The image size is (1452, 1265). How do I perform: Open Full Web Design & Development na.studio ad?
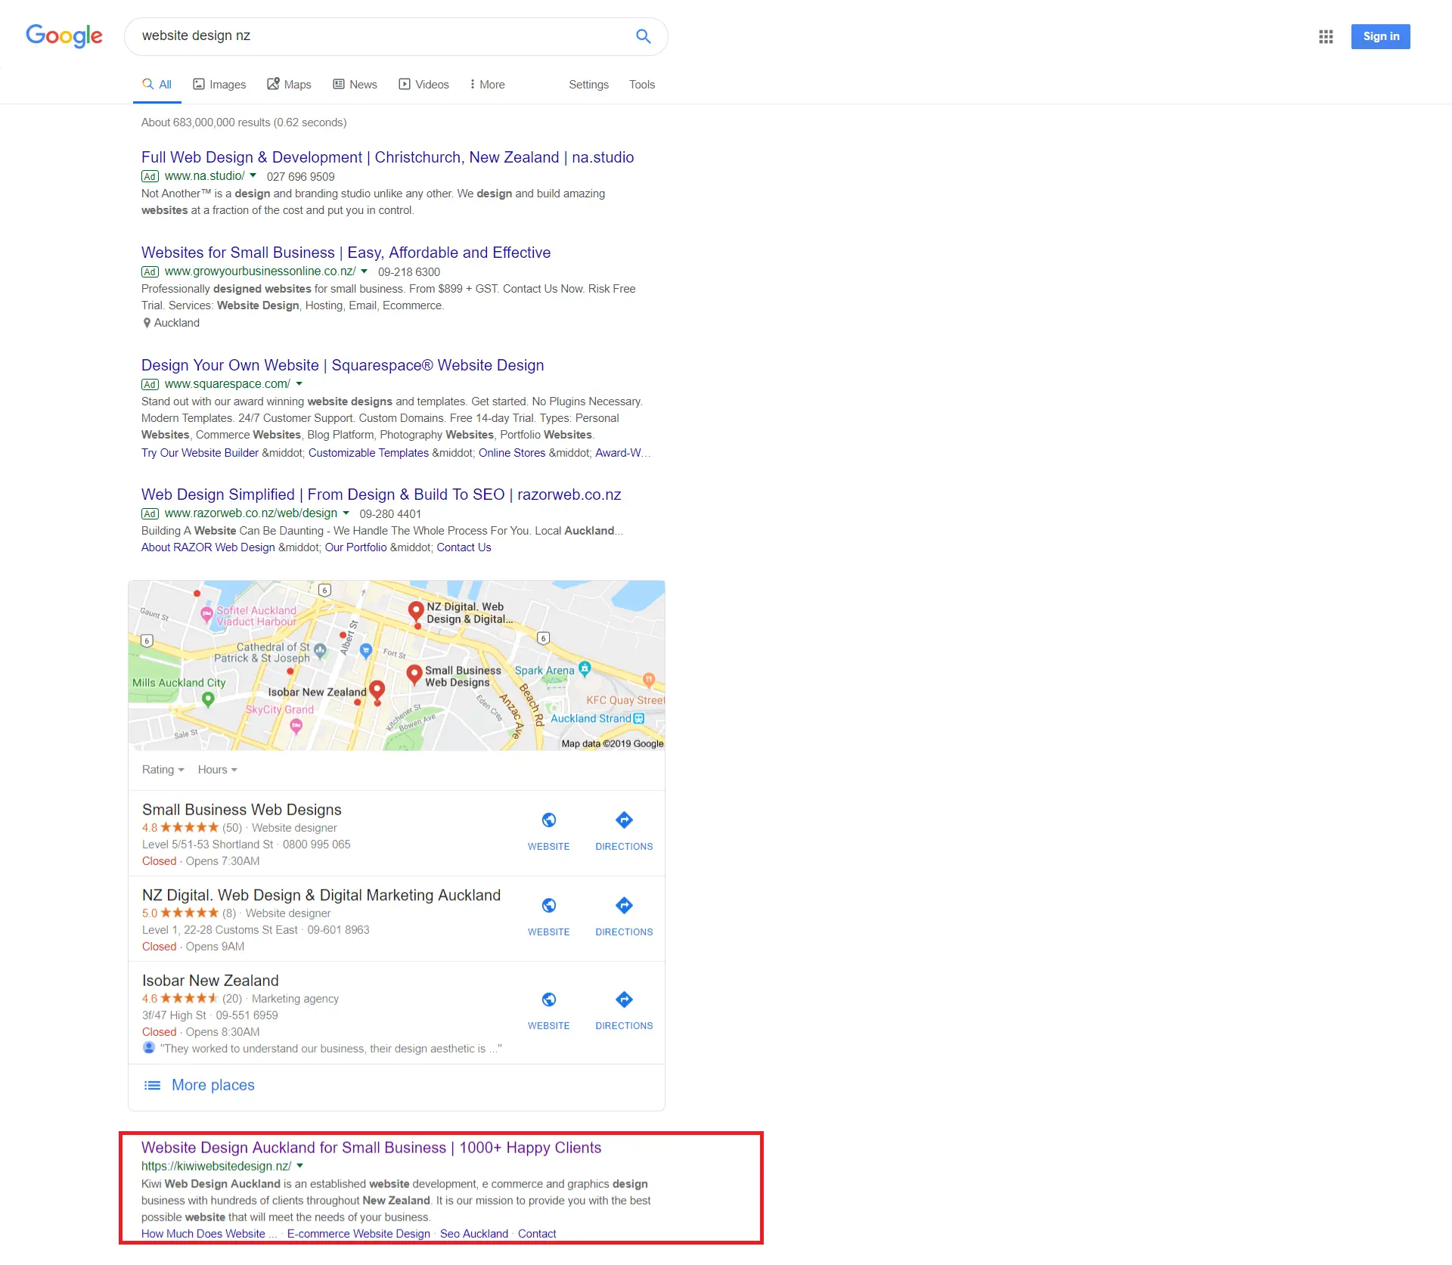(387, 157)
